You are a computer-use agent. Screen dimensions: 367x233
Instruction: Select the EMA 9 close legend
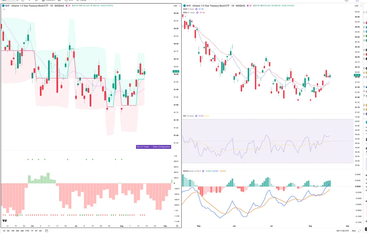point(189,9)
